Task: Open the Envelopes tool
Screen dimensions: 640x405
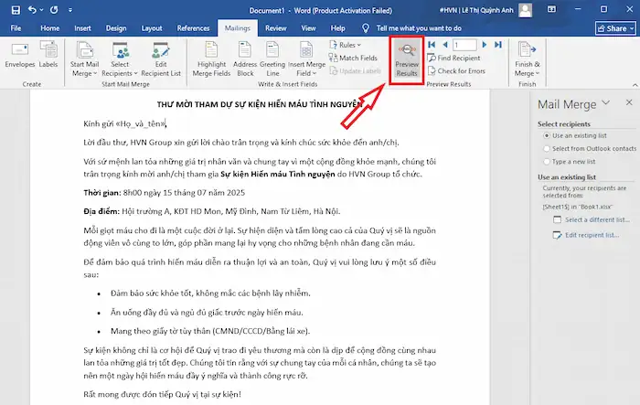Action: pyautogui.click(x=20, y=60)
